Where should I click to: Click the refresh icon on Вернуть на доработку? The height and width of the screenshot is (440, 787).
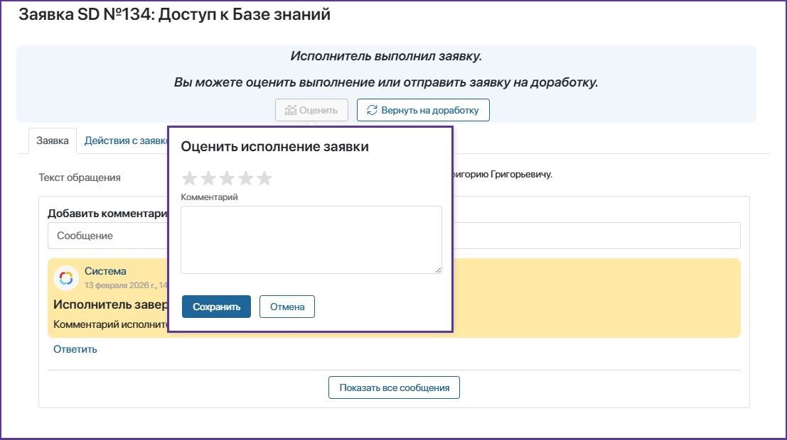click(x=372, y=110)
